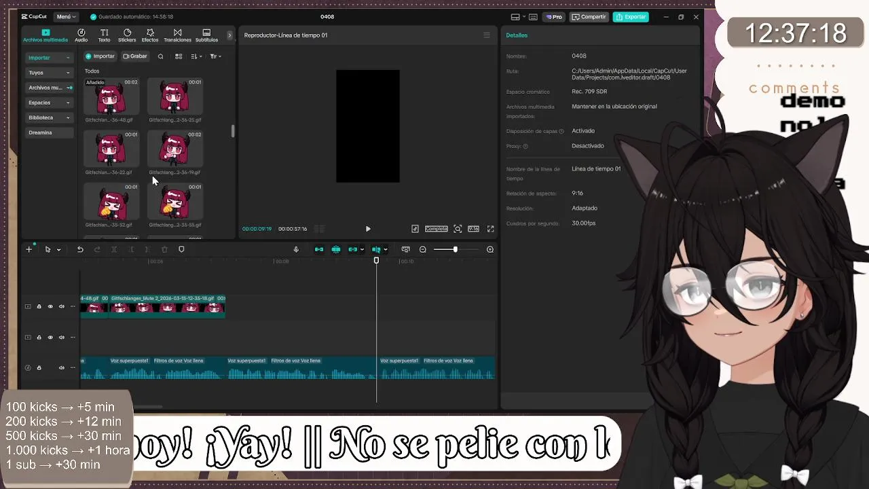Select the Gitfschlang...2-35-55.gif thumbnail
The image size is (869, 489).
pos(175,202)
